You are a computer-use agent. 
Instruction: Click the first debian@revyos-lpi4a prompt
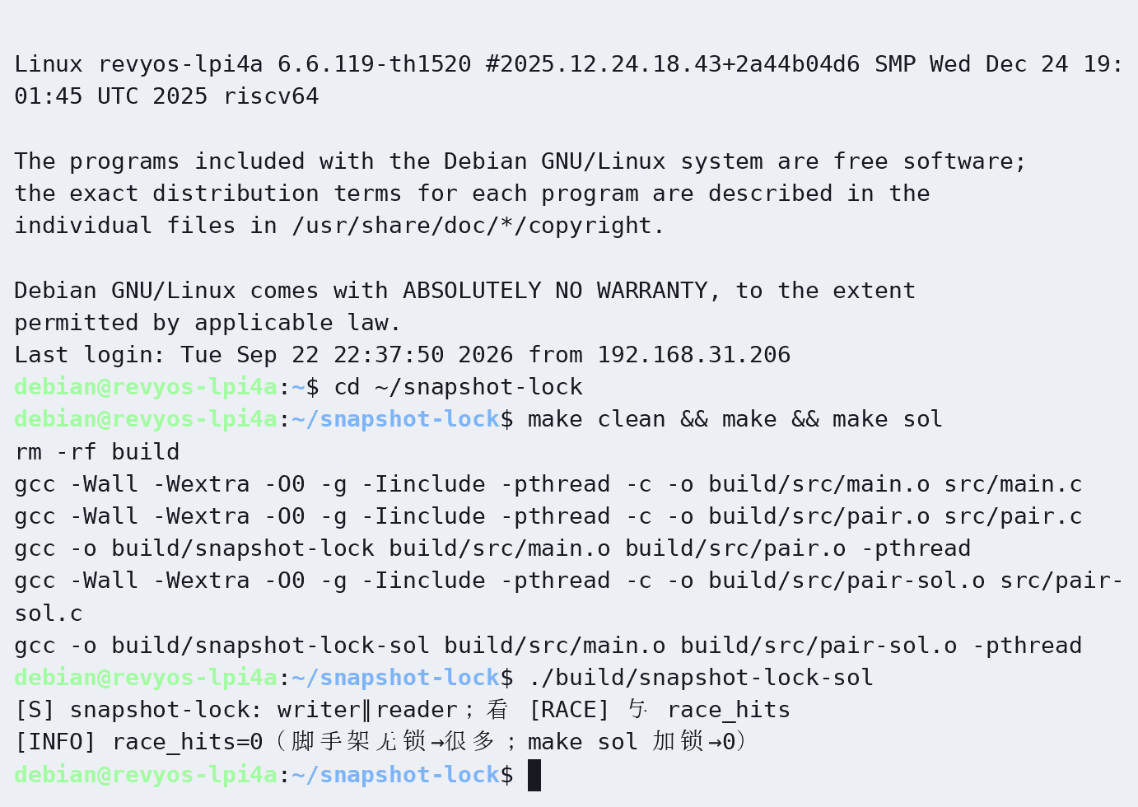(146, 387)
